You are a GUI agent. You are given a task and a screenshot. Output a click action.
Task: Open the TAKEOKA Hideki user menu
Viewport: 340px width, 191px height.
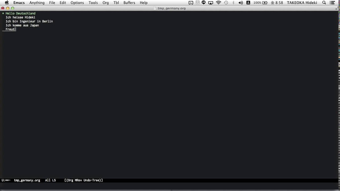click(x=302, y=3)
